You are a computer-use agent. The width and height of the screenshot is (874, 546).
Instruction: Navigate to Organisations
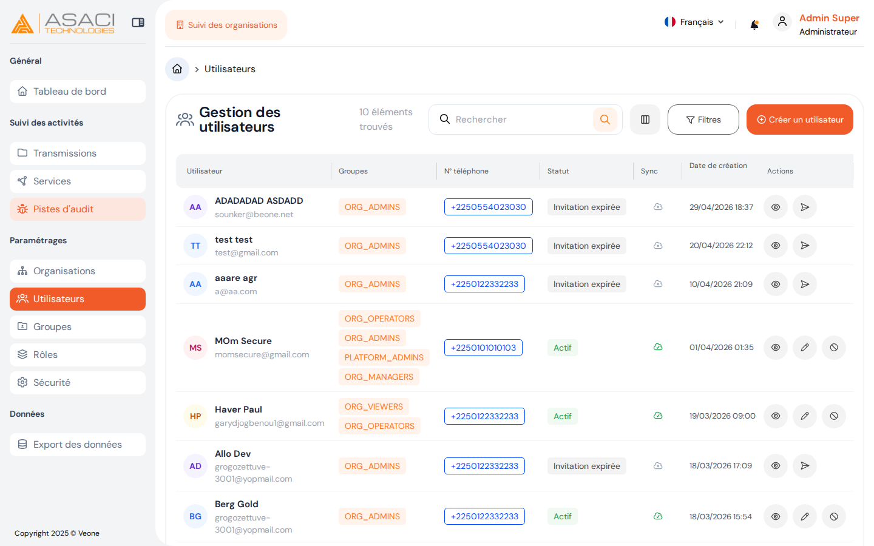[78, 271]
